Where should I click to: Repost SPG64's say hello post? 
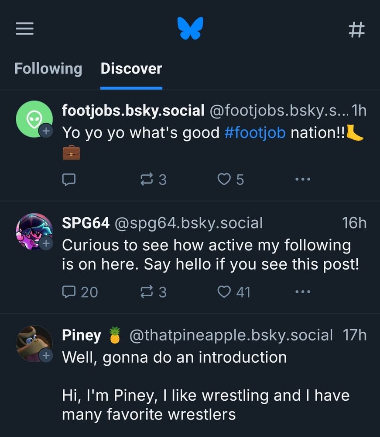click(154, 291)
